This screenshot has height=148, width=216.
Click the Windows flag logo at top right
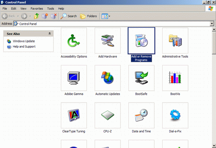pyautogui.click(x=211, y=8)
